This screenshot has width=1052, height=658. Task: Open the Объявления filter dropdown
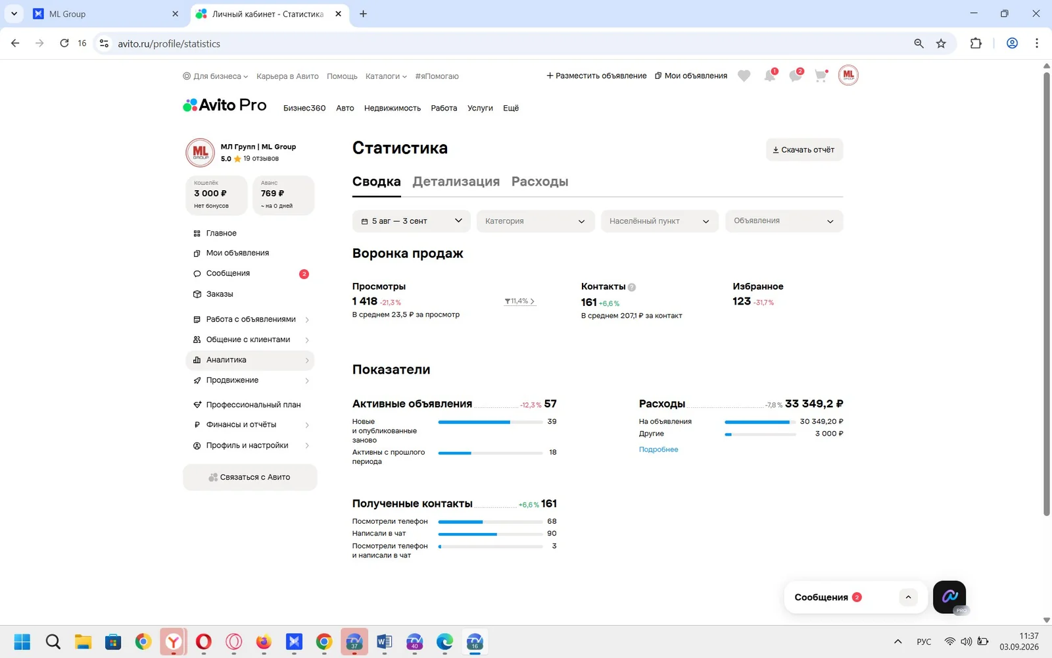coord(784,221)
